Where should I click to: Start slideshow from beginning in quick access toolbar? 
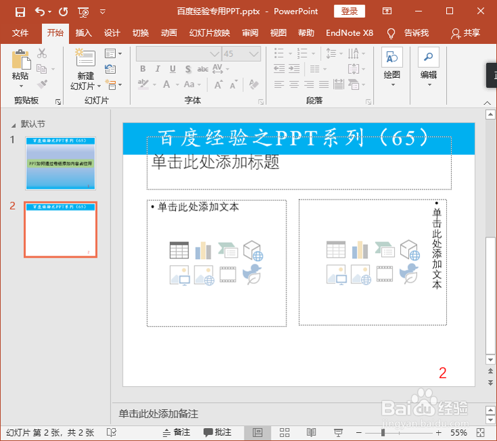tap(83, 12)
